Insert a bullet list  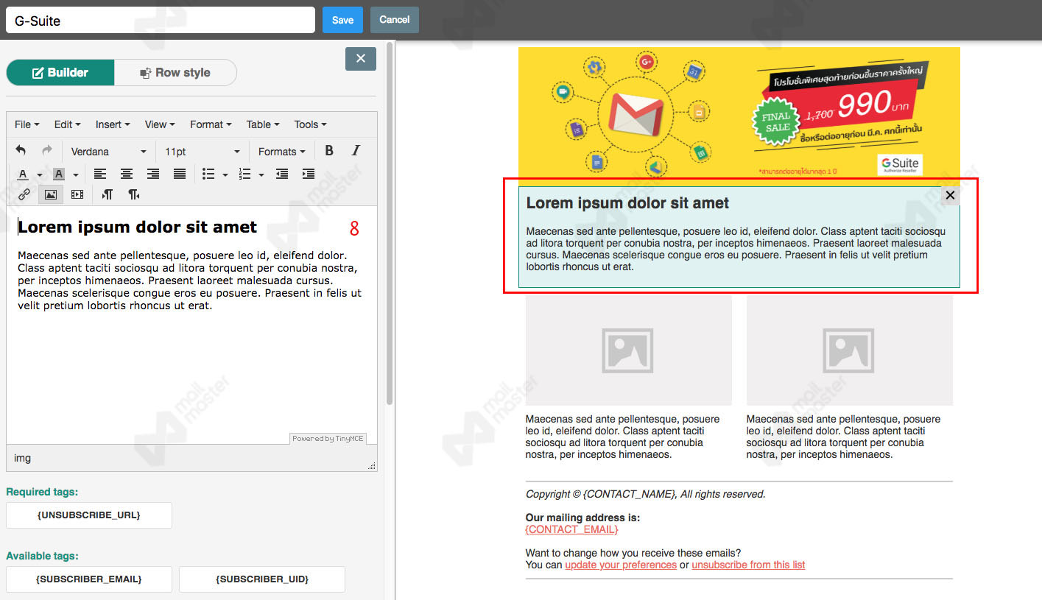(208, 174)
